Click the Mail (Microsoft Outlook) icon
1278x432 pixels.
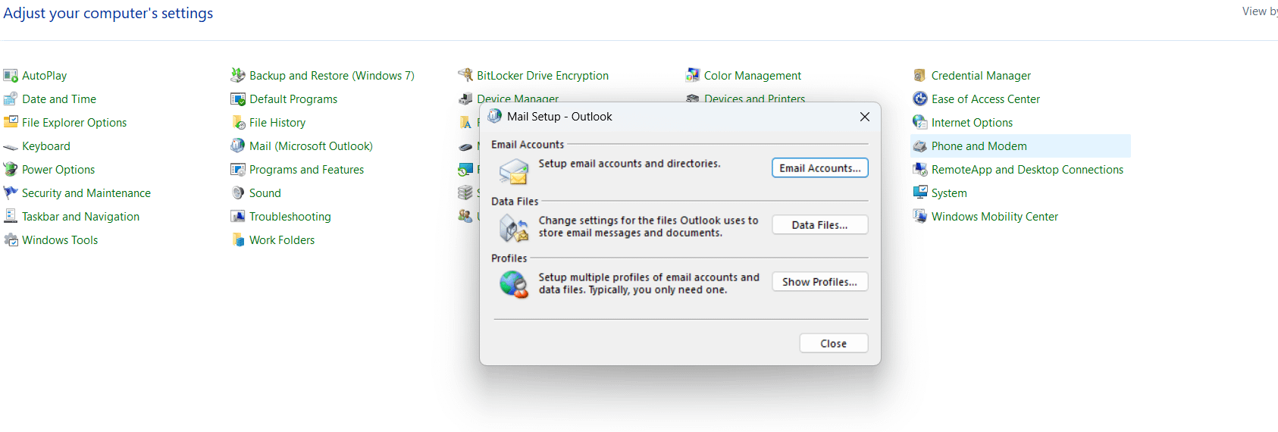pyautogui.click(x=238, y=146)
